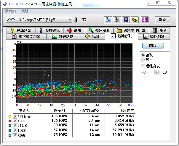Click inside the random access scatter chart

pyautogui.click(x=74, y=73)
